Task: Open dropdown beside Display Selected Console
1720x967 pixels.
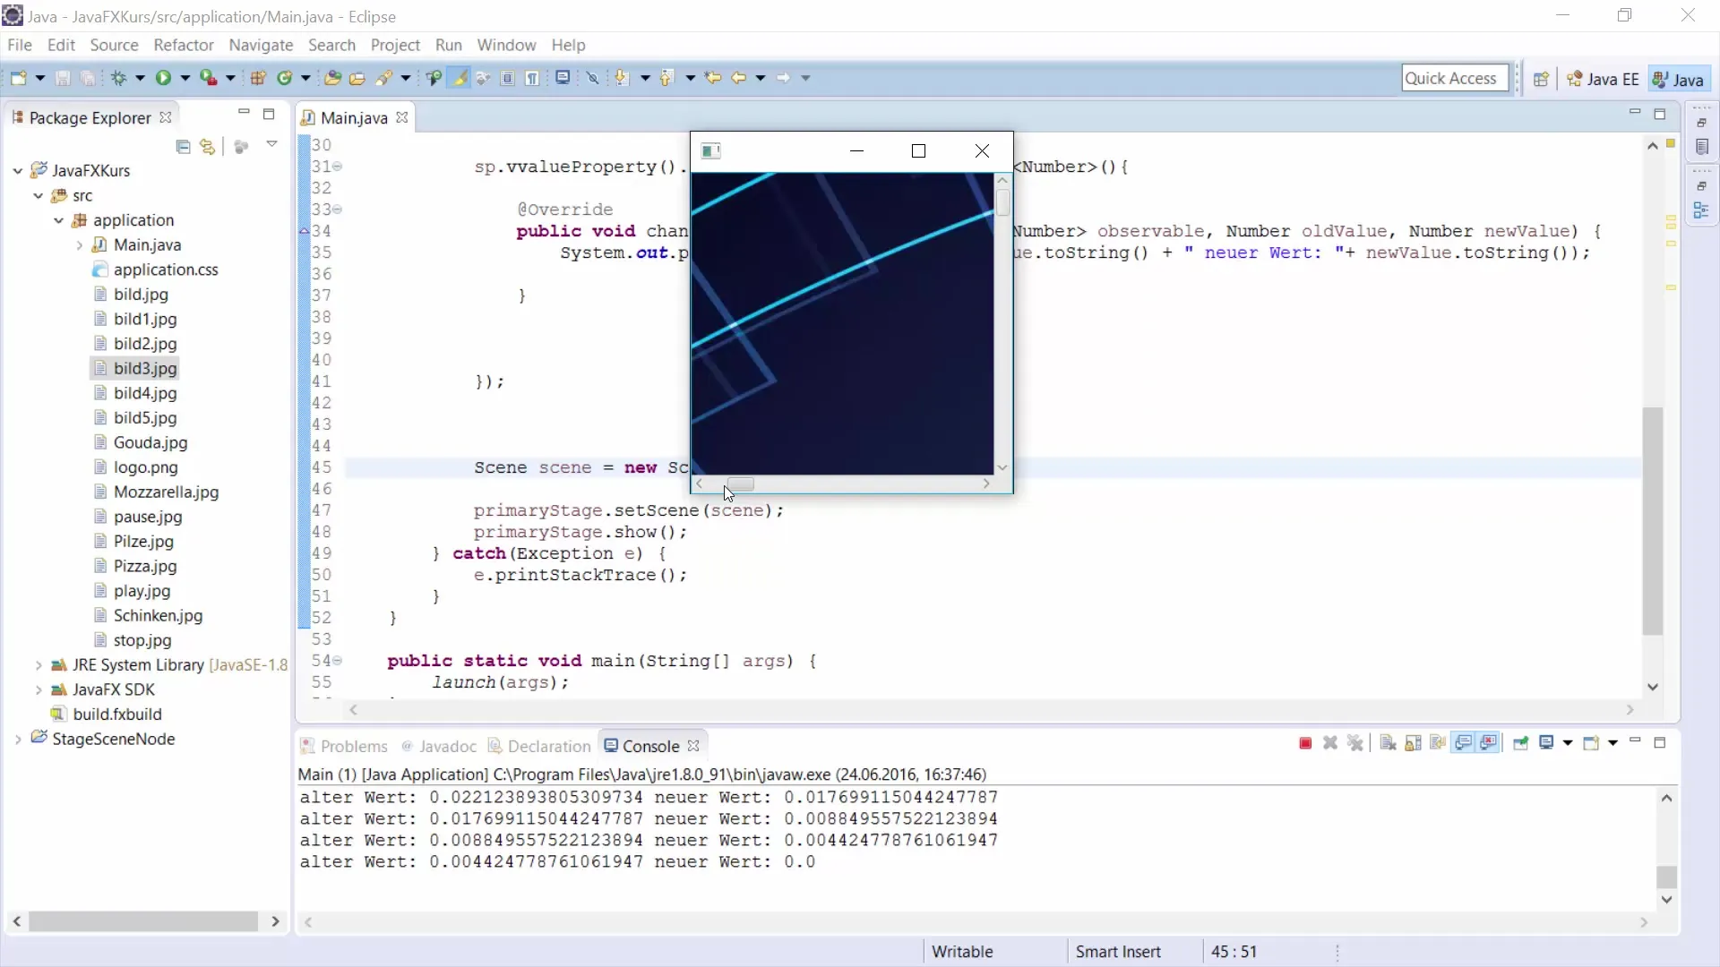Action: (x=1568, y=743)
